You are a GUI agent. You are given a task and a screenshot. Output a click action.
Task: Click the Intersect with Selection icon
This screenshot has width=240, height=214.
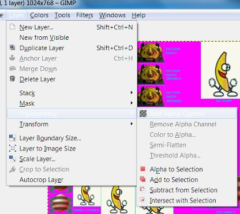coord(142,200)
